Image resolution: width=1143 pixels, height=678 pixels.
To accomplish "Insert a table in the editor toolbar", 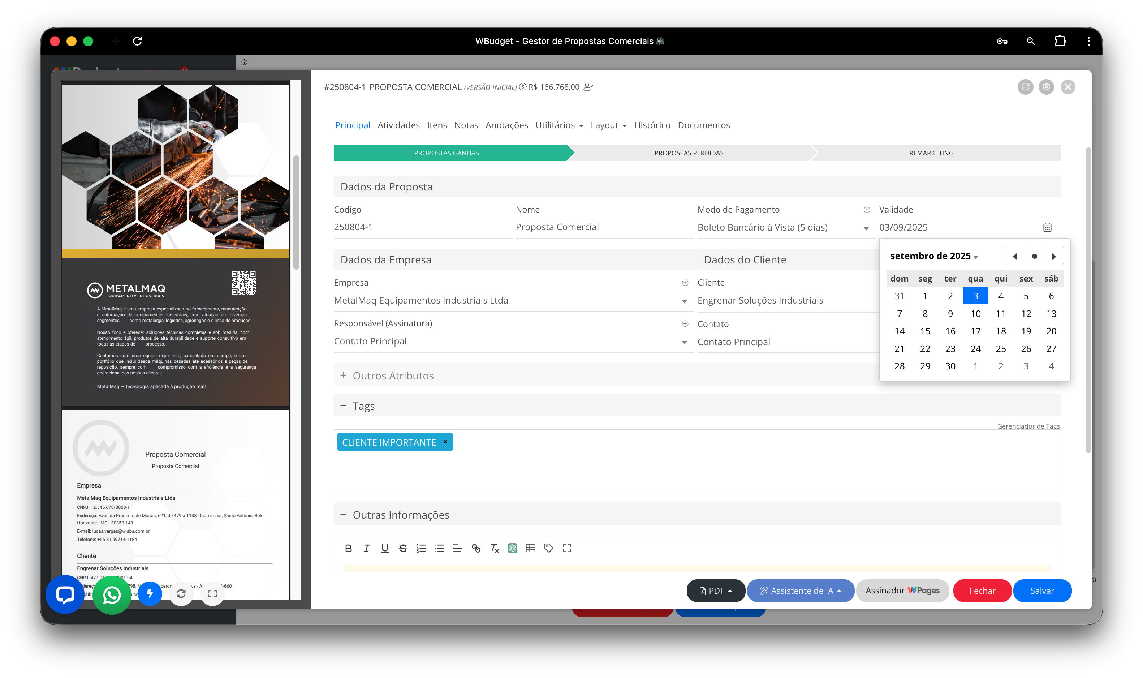I will pyautogui.click(x=530, y=548).
